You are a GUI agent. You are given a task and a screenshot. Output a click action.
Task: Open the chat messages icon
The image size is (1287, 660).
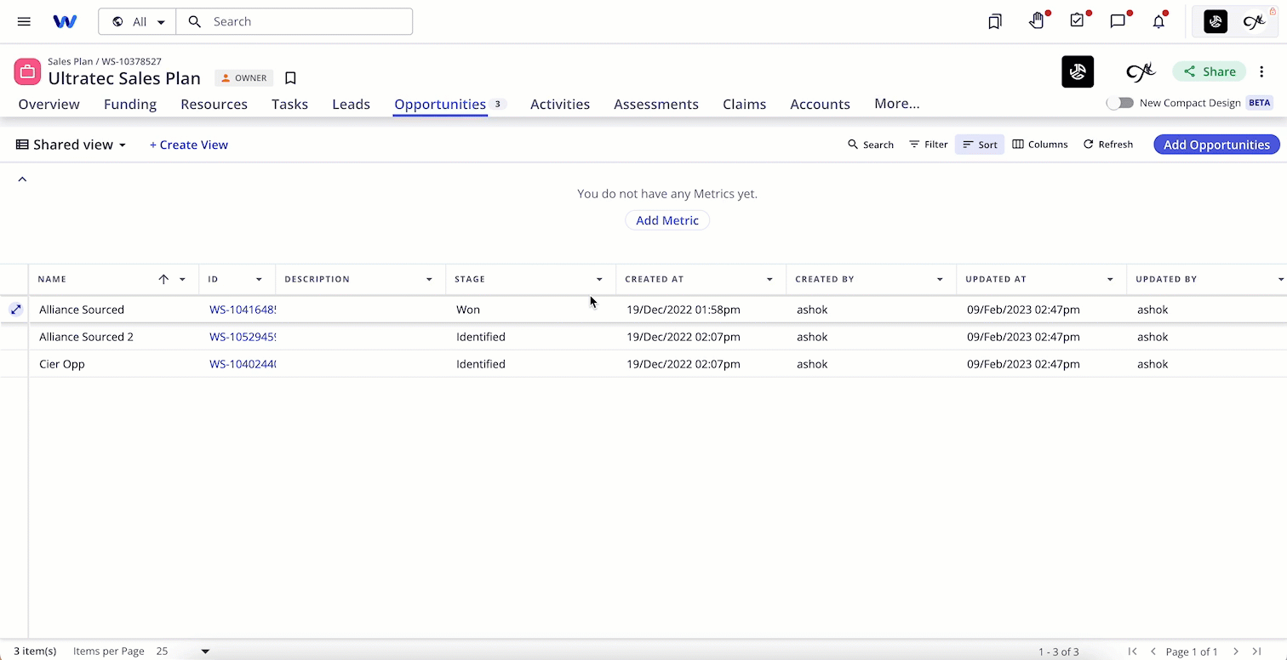[x=1118, y=22]
